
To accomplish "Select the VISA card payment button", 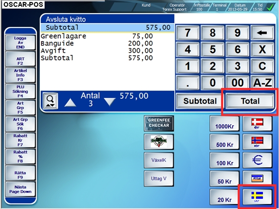I will (x=257, y=178).
